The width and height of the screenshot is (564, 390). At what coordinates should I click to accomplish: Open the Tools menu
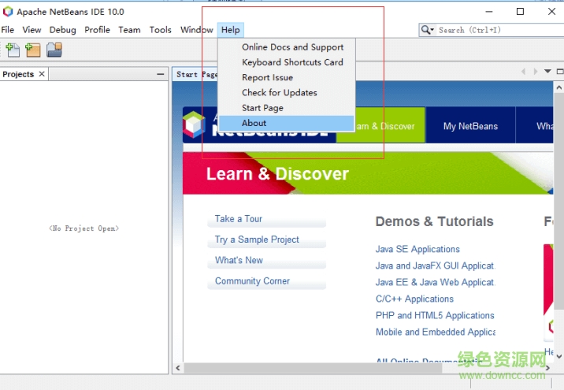161,30
